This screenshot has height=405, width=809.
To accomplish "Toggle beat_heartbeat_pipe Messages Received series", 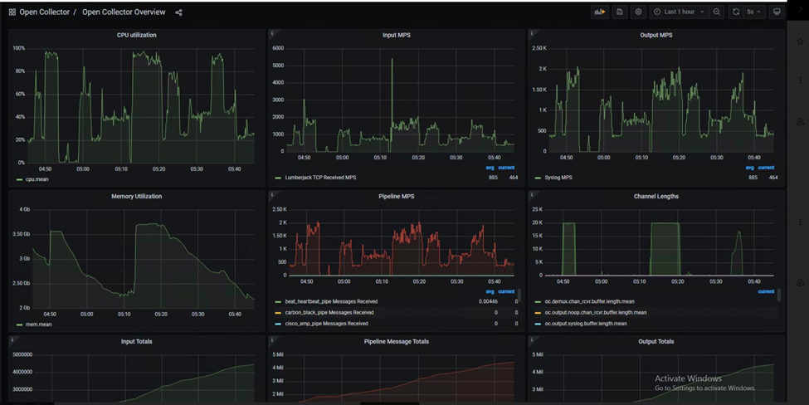I will point(331,301).
